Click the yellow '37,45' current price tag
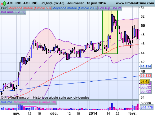The image size is (155, 116). click(145, 81)
